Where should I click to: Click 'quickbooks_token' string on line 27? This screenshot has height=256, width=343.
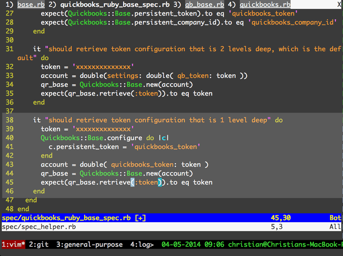click(263, 14)
